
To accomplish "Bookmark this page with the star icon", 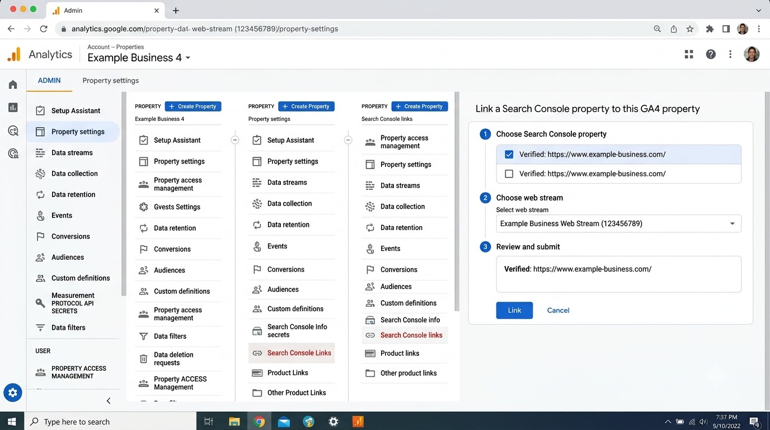I will (690, 29).
